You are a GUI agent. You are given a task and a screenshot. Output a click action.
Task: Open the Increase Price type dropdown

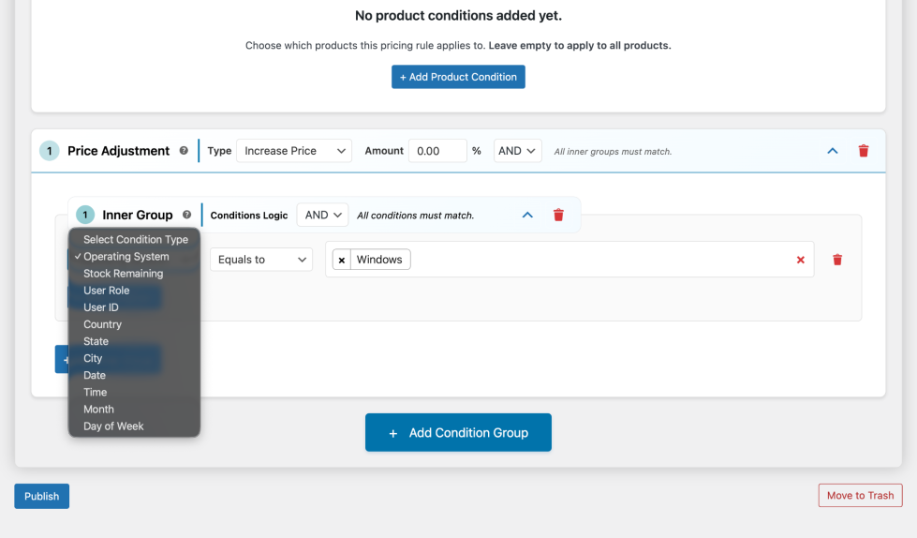click(293, 151)
